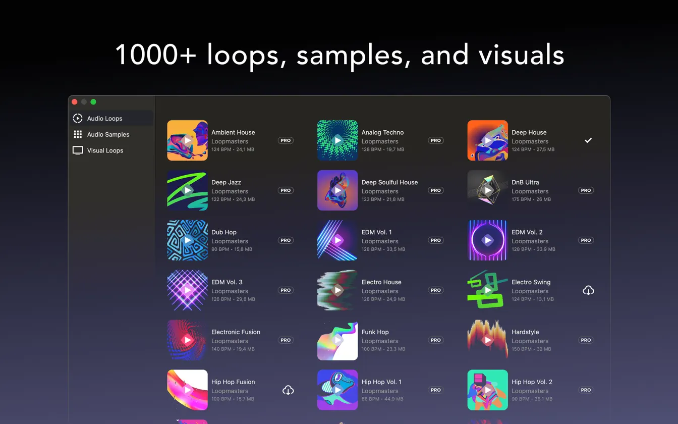Switch to the Visual Loops section

pyautogui.click(x=111, y=150)
